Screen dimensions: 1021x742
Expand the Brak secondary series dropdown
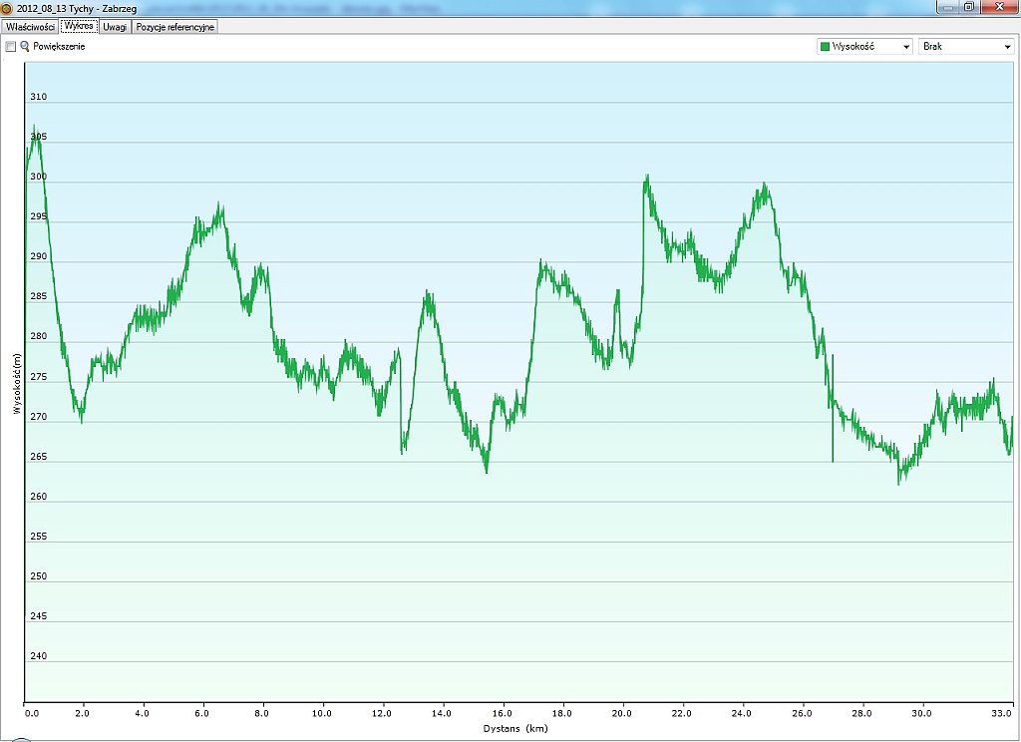(965, 47)
